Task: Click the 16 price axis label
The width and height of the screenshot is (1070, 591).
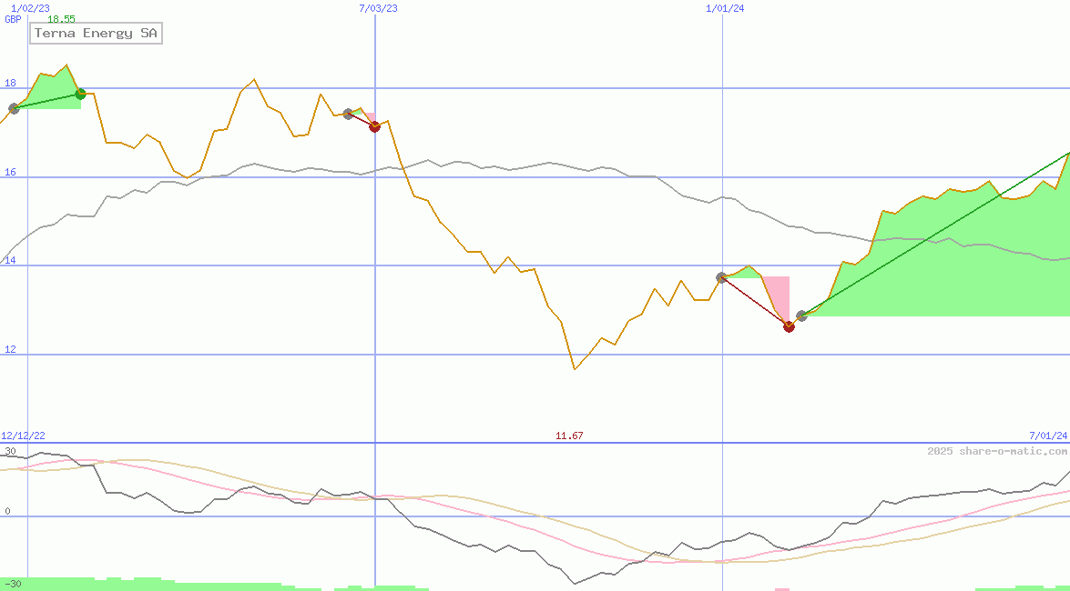Action: [x=11, y=172]
